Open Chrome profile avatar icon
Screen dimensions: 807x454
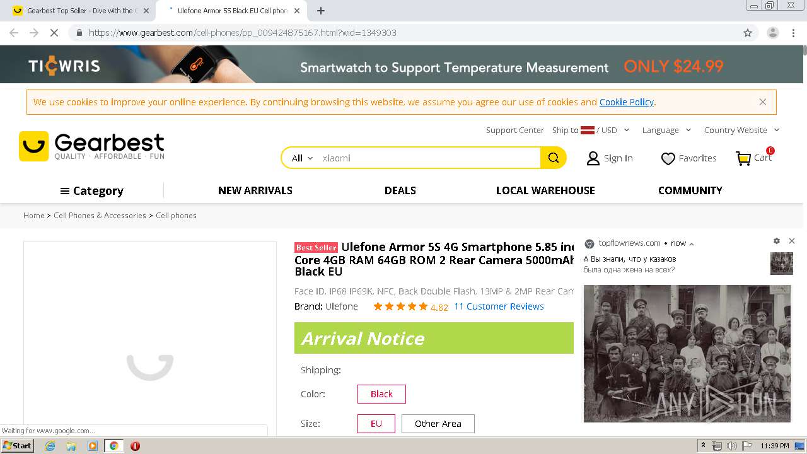click(x=772, y=33)
